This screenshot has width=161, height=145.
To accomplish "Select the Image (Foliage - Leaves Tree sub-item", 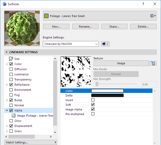I will pyautogui.click(x=35, y=116).
